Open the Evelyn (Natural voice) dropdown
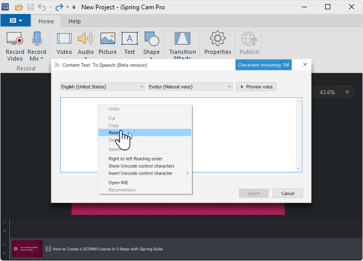This screenshot has height=261, width=363. [x=190, y=86]
